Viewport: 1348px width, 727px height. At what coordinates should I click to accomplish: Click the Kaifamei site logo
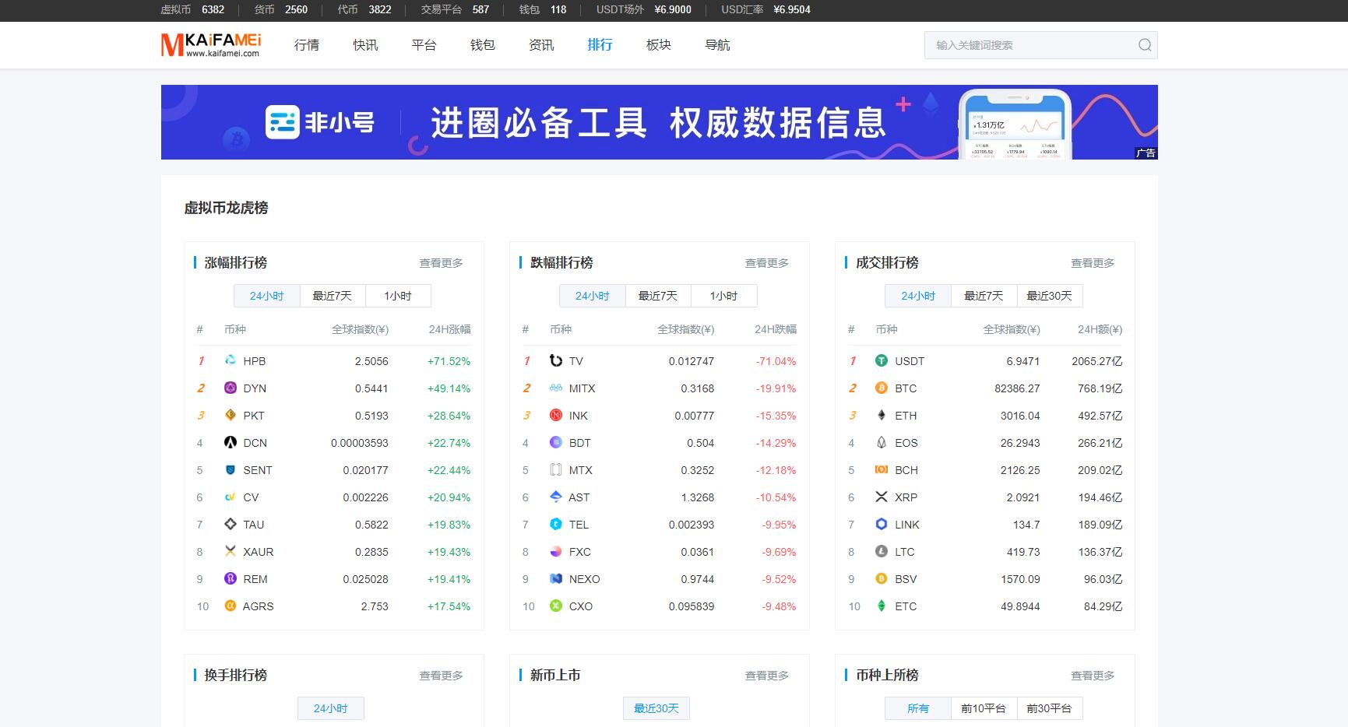click(211, 45)
